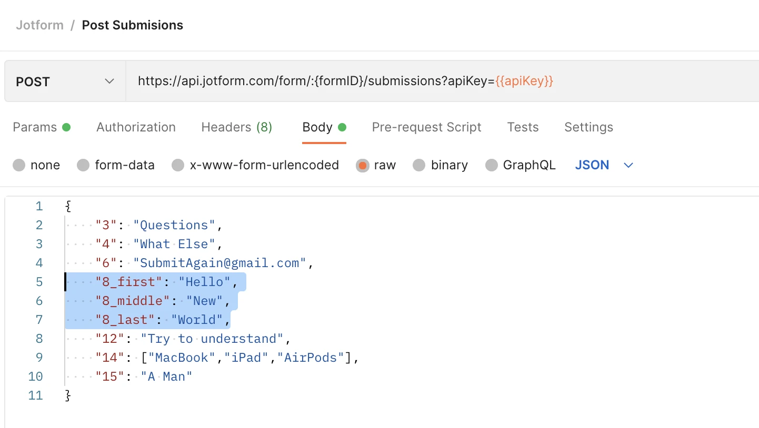Switch to the Params tab

click(34, 127)
